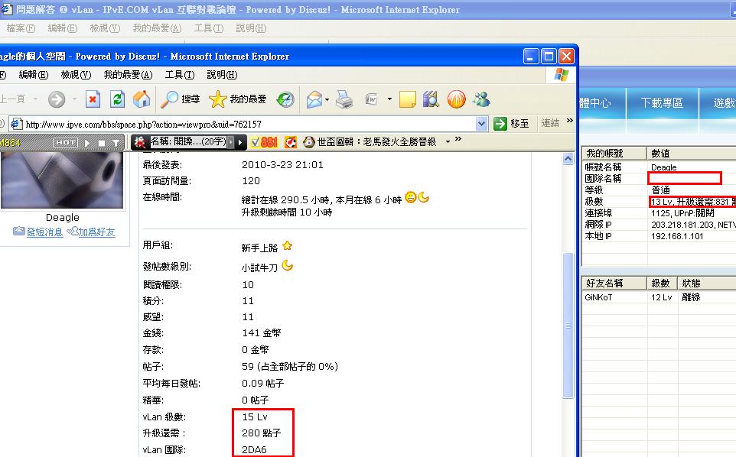This screenshot has width=736, height=457.
Task: Click the vertical scrollbar up arrow
Action: [568, 159]
